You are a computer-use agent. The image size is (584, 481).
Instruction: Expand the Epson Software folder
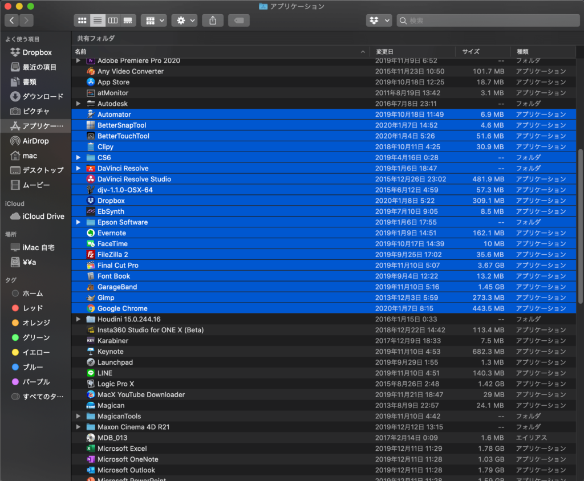click(x=78, y=222)
